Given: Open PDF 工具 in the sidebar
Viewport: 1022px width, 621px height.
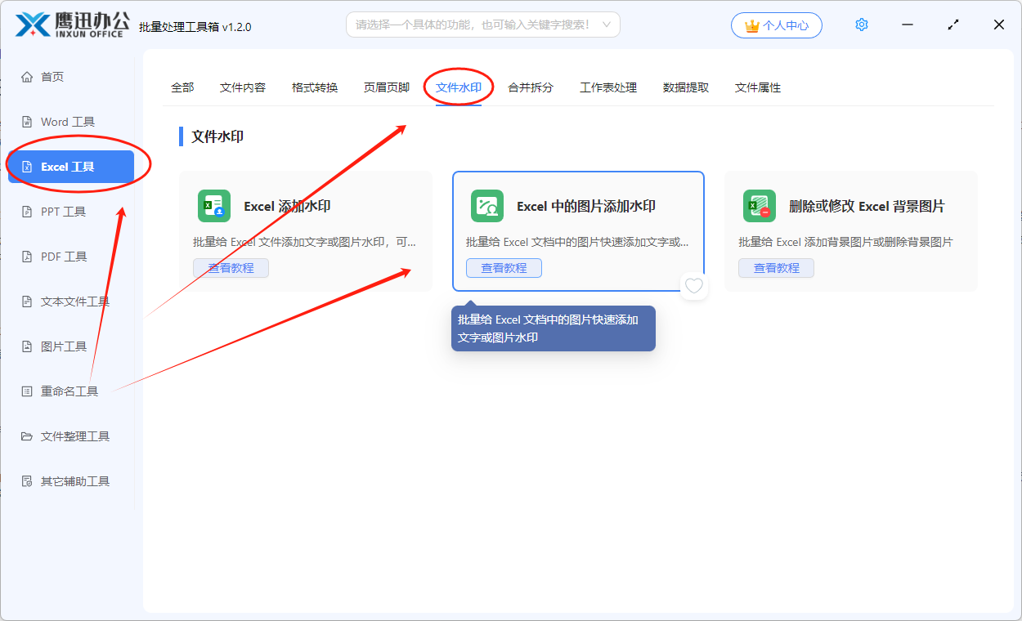Looking at the screenshot, I should pos(64,257).
